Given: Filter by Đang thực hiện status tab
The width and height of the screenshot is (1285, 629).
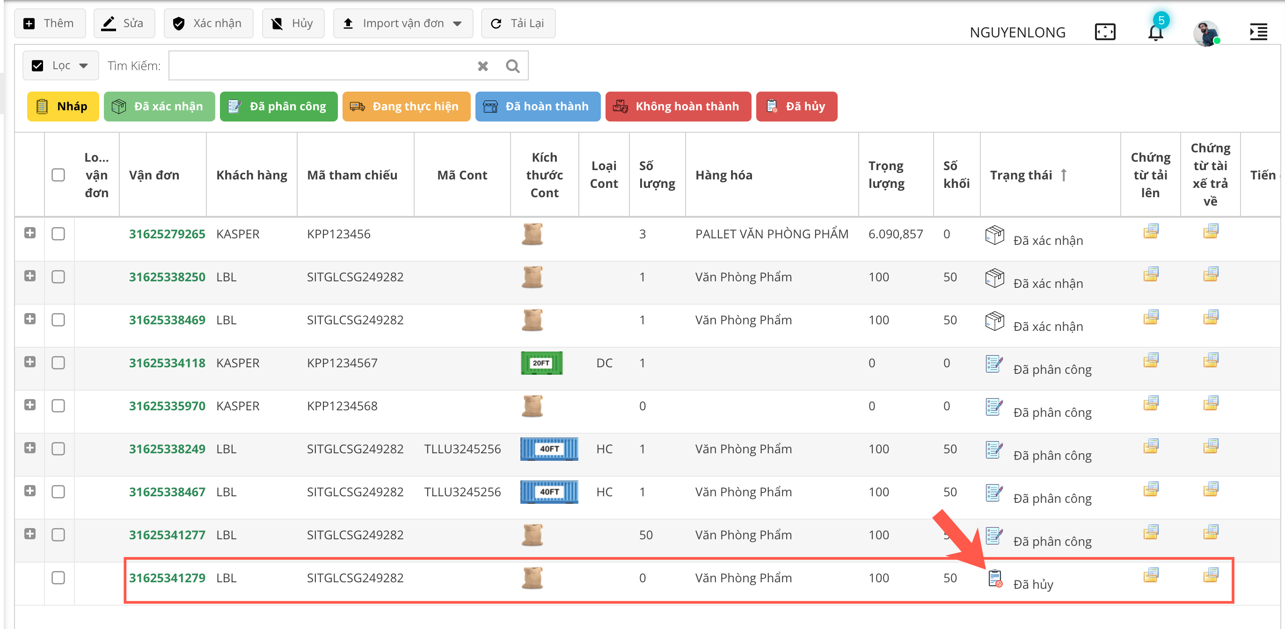Looking at the screenshot, I should coord(406,106).
